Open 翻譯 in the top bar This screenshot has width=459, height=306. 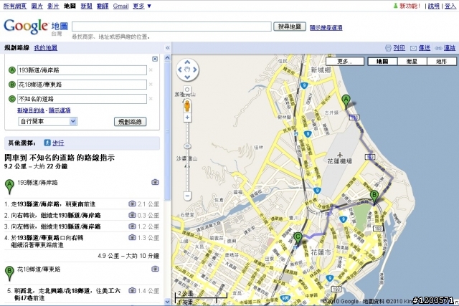(x=103, y=6)
